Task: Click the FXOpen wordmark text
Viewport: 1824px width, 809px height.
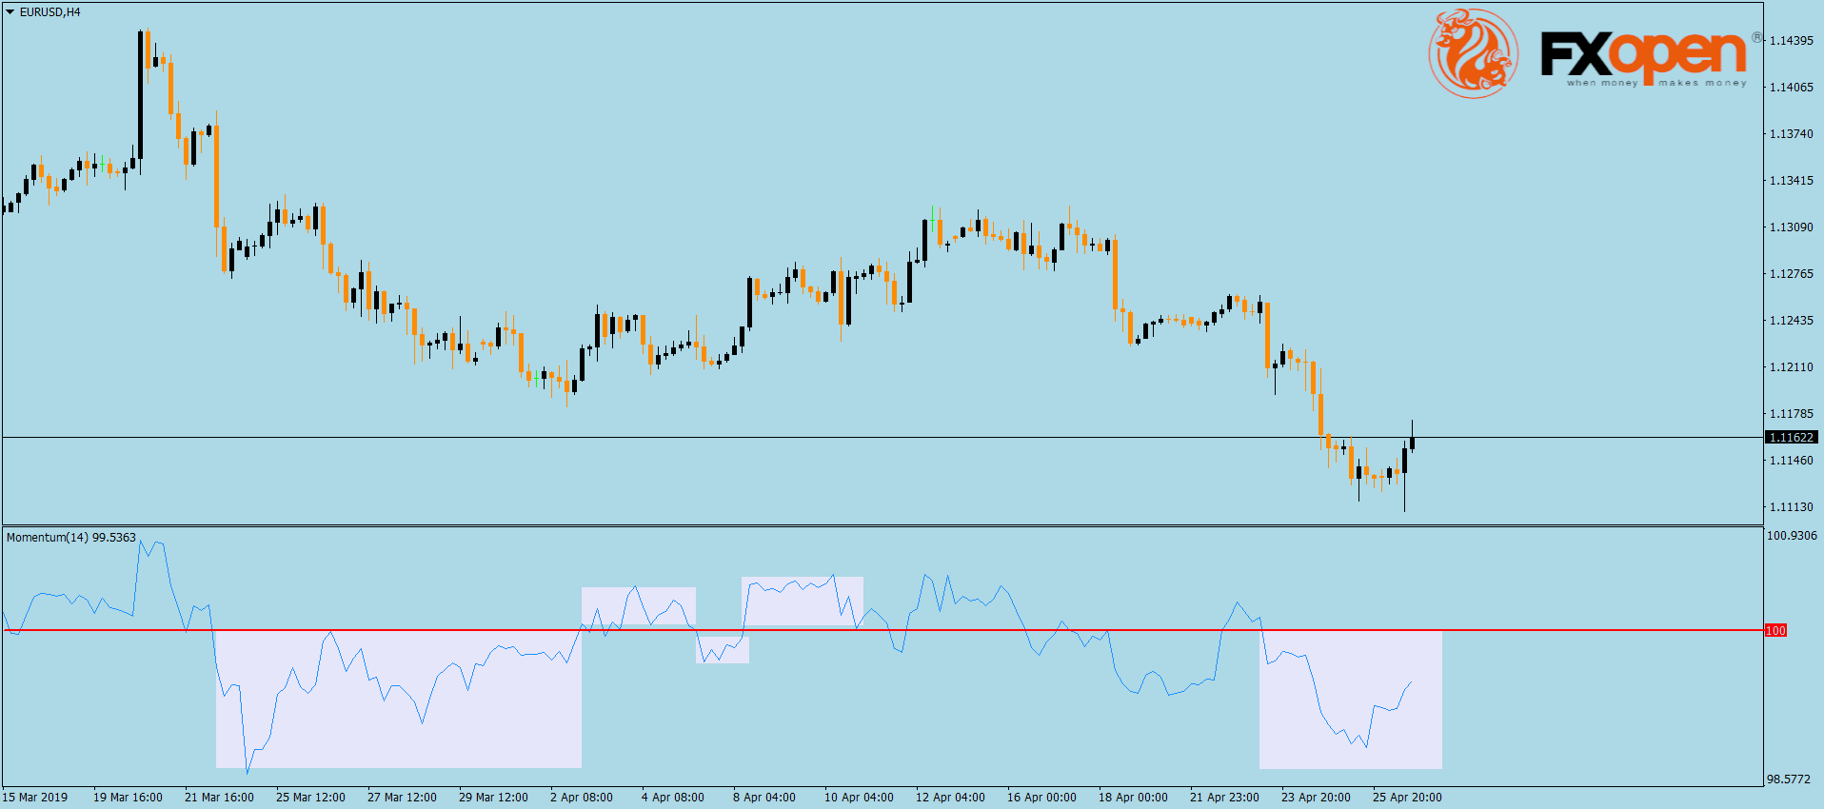Action: 1642,54
